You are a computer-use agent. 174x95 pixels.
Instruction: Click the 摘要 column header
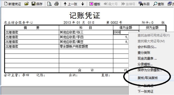[32, 27]
